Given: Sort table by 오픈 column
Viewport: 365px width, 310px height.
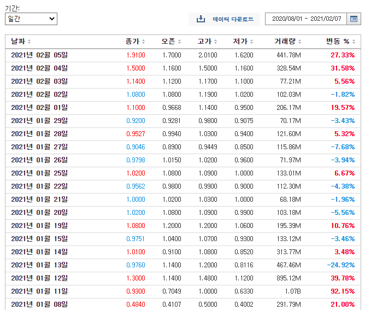Looking at the screenshot, I should (x=171, y=42).
